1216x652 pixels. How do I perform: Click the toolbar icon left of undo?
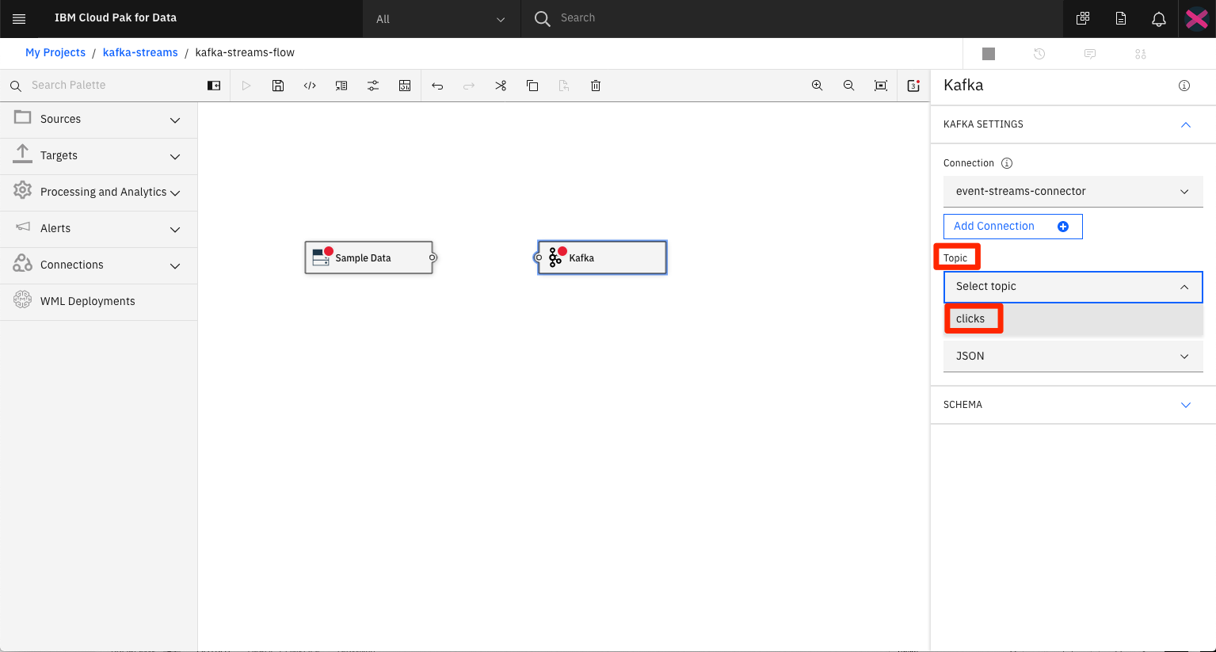pyautogui.click(x=405, y=86)
